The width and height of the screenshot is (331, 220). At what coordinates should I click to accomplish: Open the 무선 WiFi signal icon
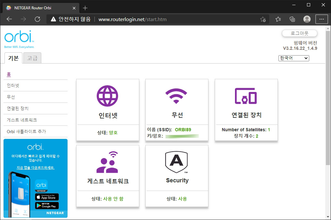tap(176, 96)
